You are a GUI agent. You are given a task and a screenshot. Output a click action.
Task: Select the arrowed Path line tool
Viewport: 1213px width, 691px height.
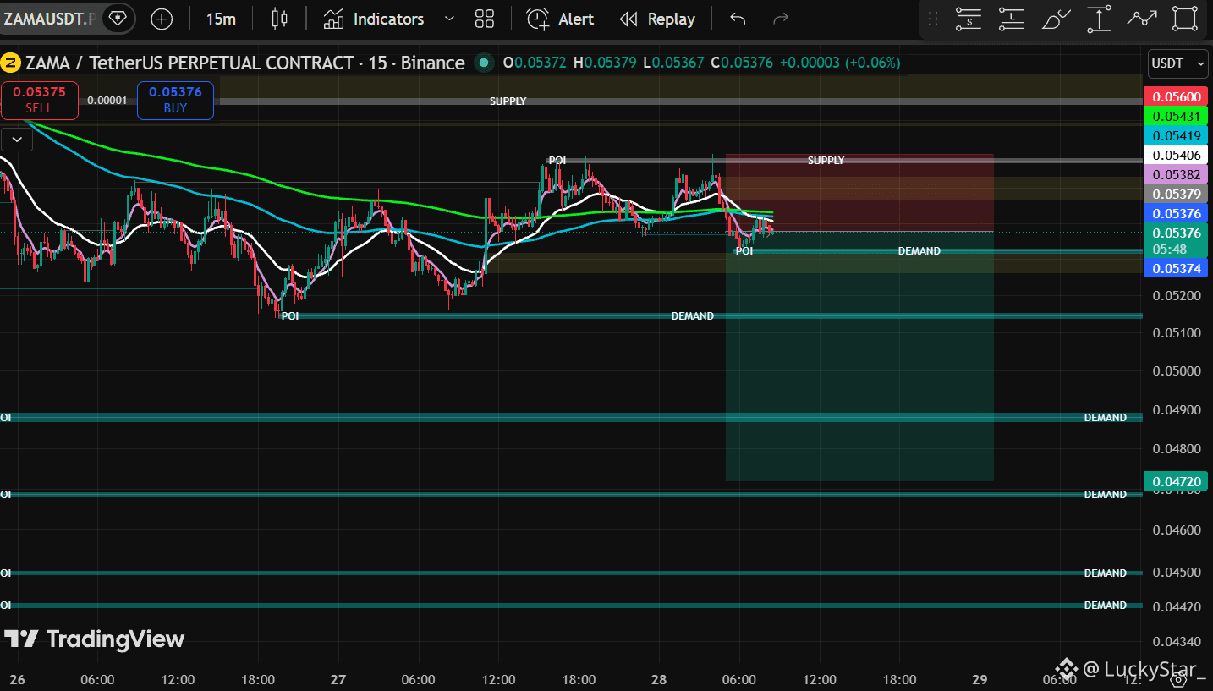click(x=1142, y=19)
